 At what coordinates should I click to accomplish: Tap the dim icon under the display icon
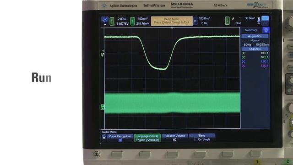pyautogui.click(x=265, y=23)
